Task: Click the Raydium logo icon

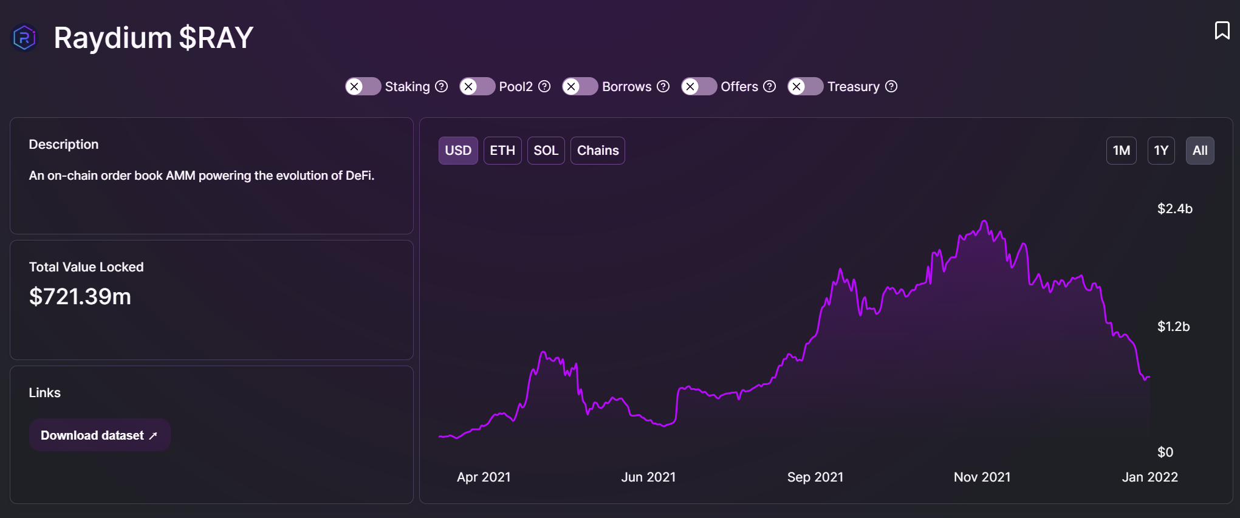Action: tap(25, 38)
